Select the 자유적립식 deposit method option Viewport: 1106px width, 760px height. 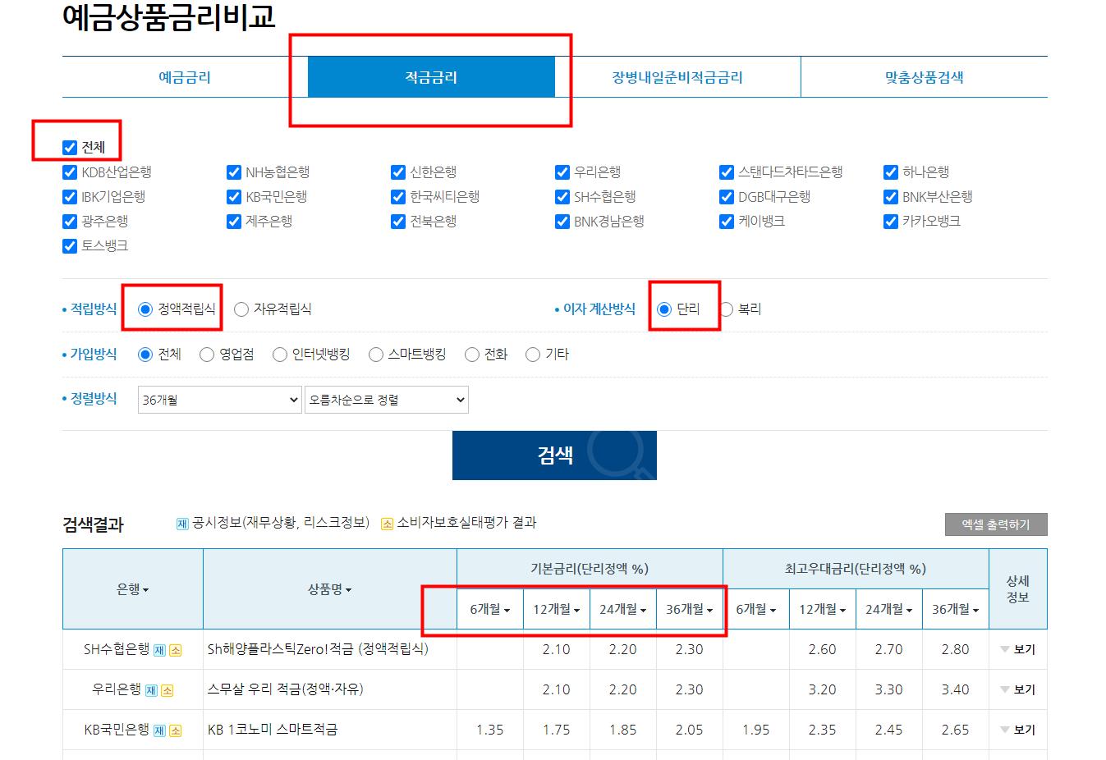[241, 309]
